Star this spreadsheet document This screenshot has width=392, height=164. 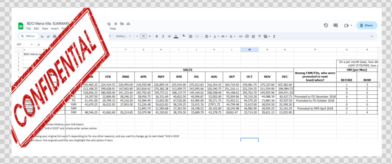click(115, 24)
